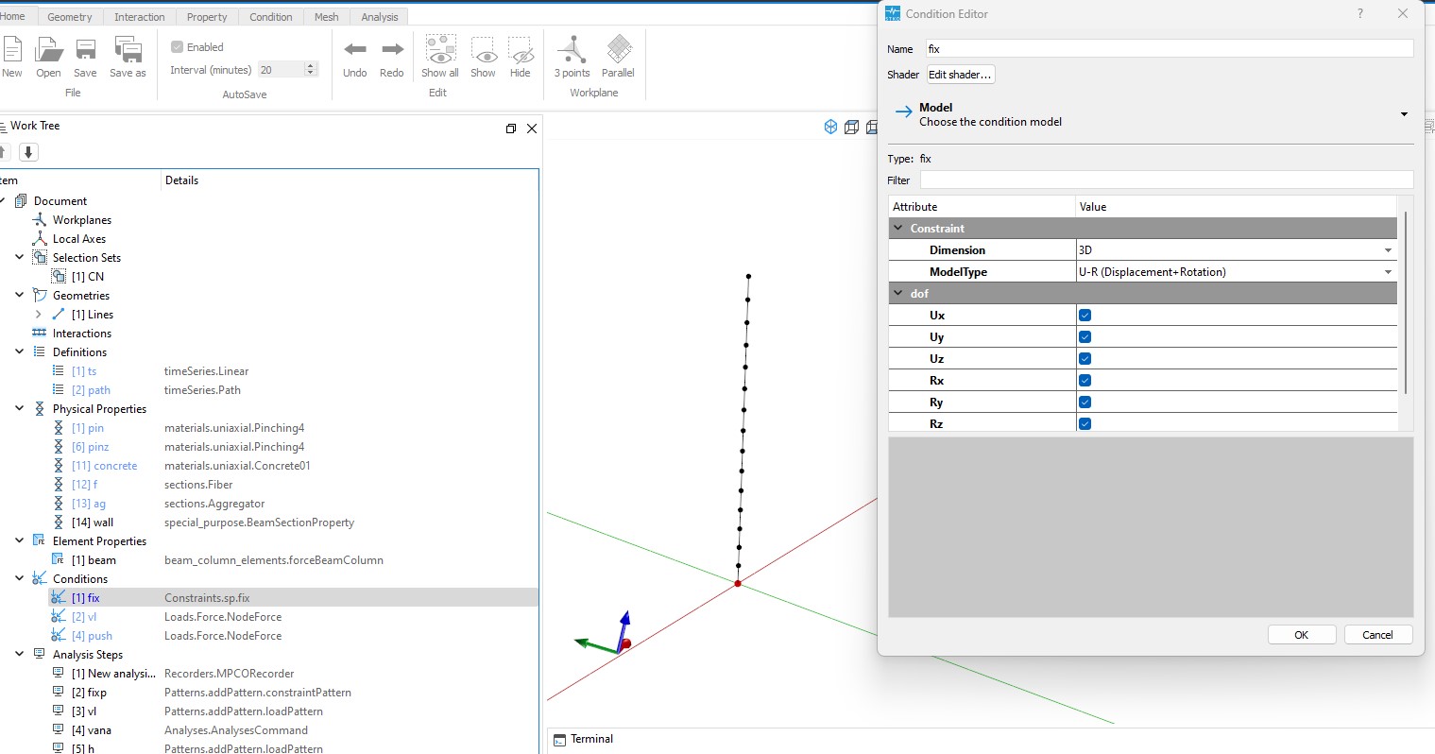This screenshot has width=1435, height=754.
Task: Open the Mesh ribbon tab
Action: (327, 17)
